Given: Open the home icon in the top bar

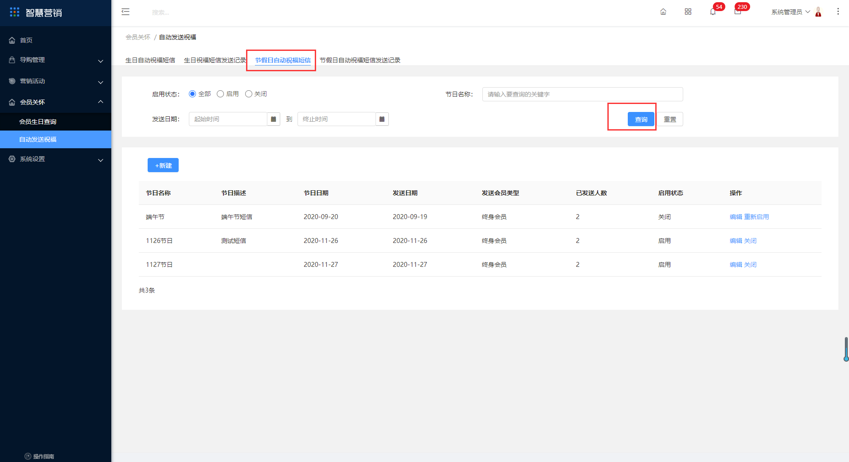Looking at the screenshot, I should (663, 12).
